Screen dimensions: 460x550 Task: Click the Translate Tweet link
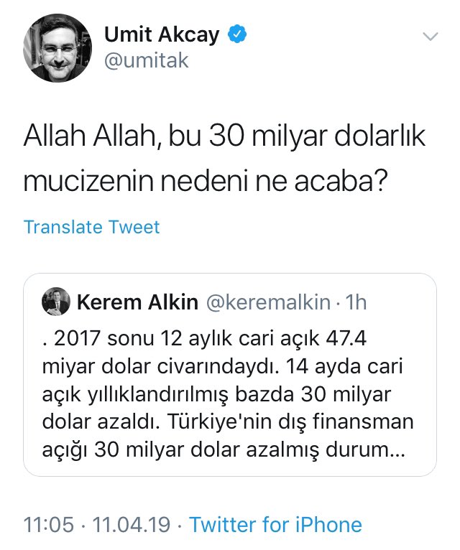click(92, 227)
